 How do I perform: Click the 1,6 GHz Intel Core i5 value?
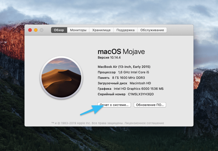tap(134, 72)
